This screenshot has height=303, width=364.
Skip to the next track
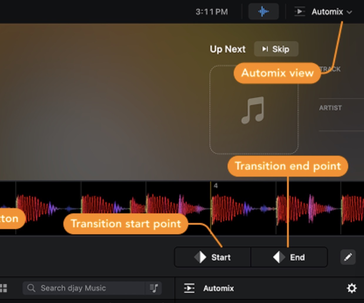coord(276,49)
